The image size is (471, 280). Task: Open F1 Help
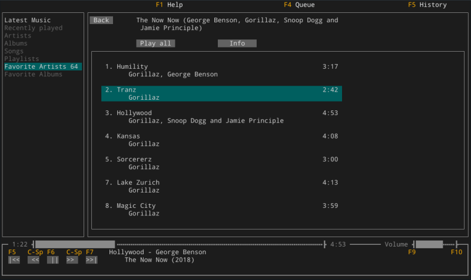click(169, 5)
